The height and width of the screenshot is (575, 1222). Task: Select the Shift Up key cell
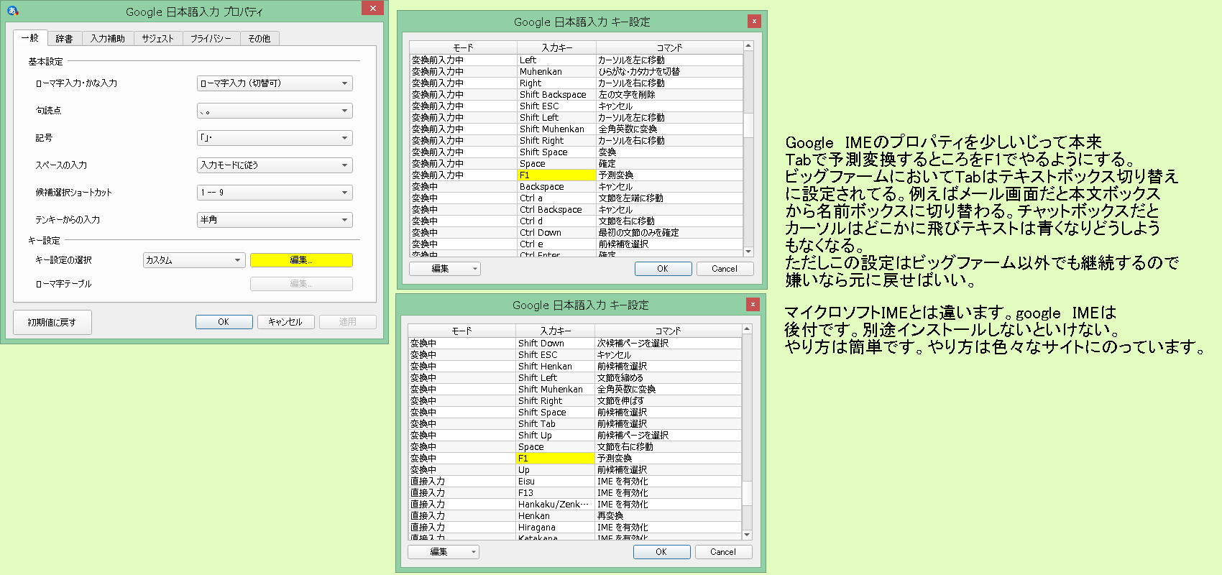(556, 436)
